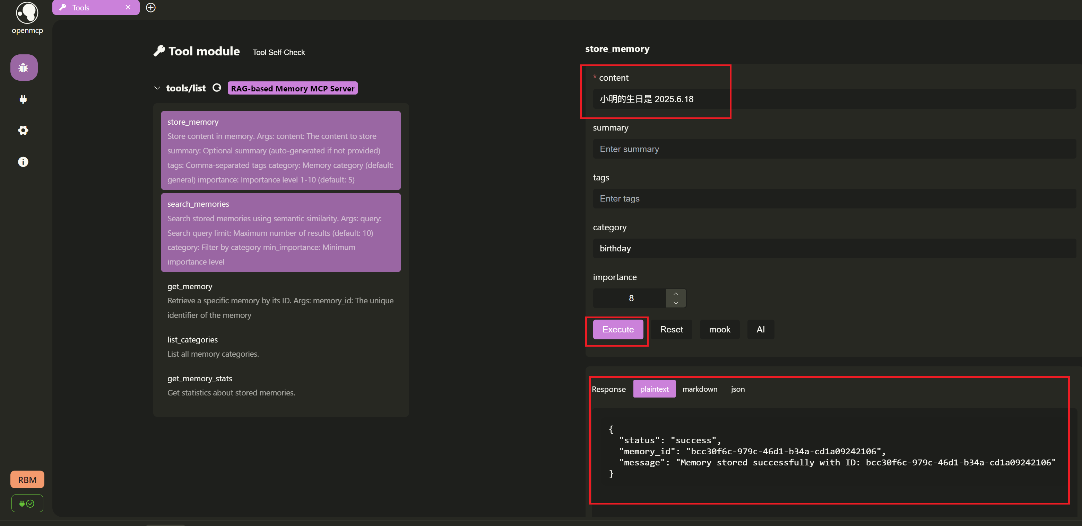1082x526 pixels.
Task: Open the plug connection sidebar icon
Action: click(x=23, y=99)
